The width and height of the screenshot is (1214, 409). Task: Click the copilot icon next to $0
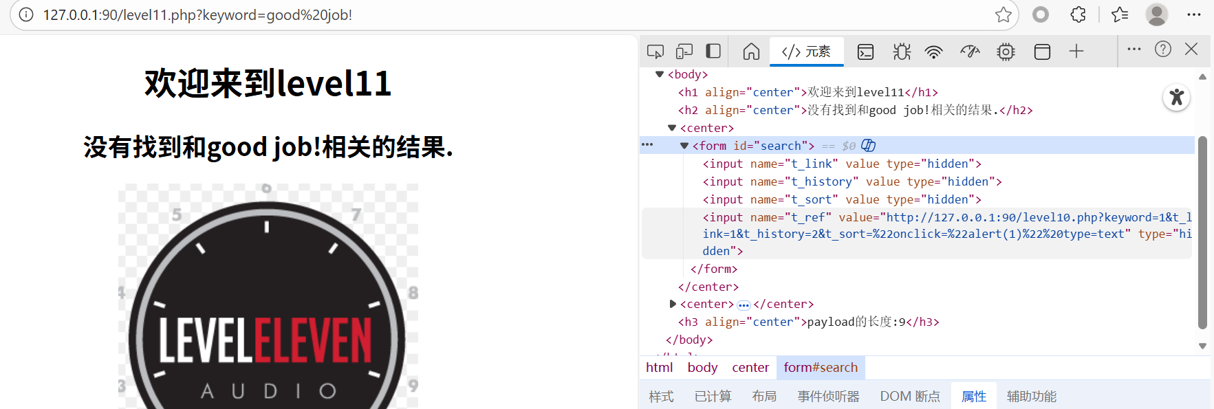point(868,145)
